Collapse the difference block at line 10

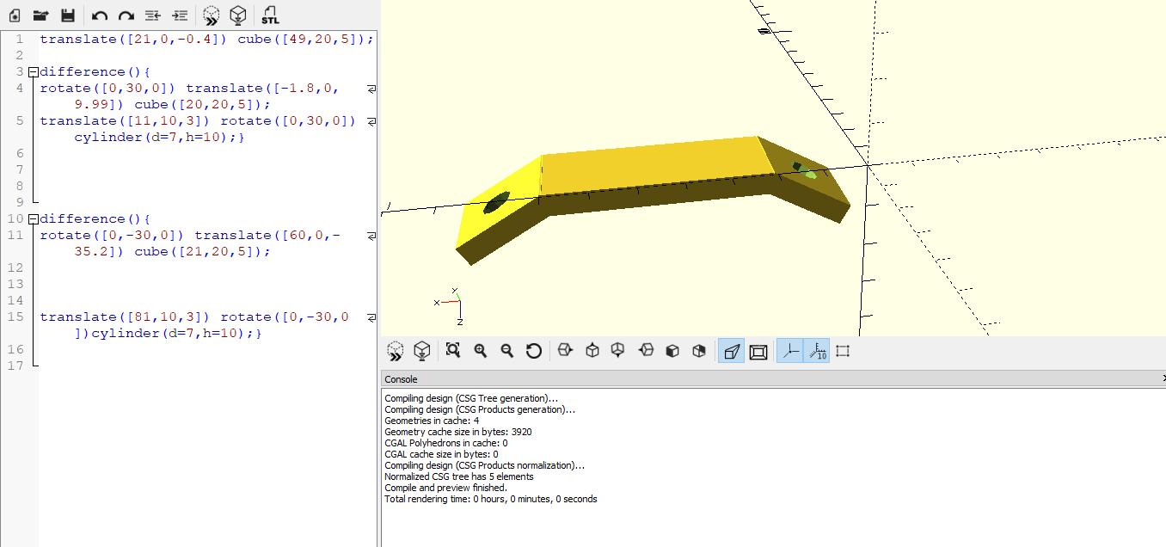[33, 219]
